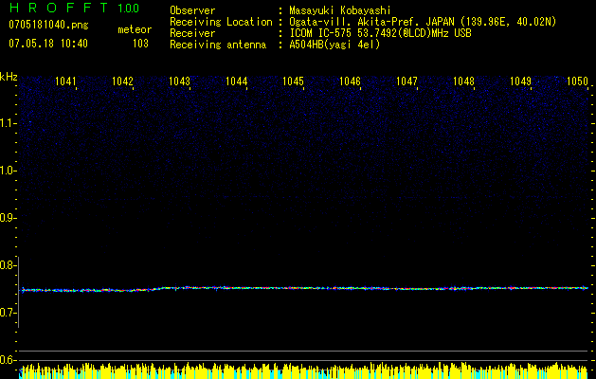Click the 'meteor' label

tap(135, 29)
